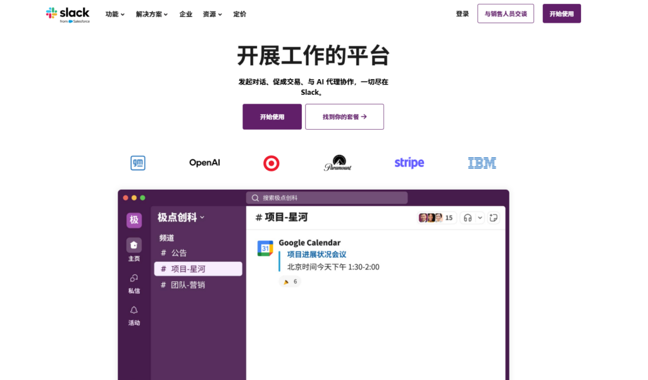Open the 项目进展状况会议 meeting link
648x380 pixels.
tap(316, 254)
